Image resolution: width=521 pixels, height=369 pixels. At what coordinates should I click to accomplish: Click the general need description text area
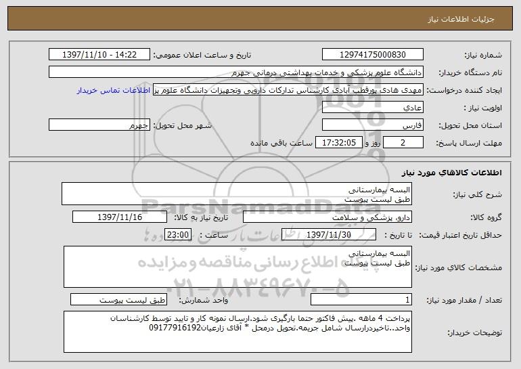pos(237,194)
